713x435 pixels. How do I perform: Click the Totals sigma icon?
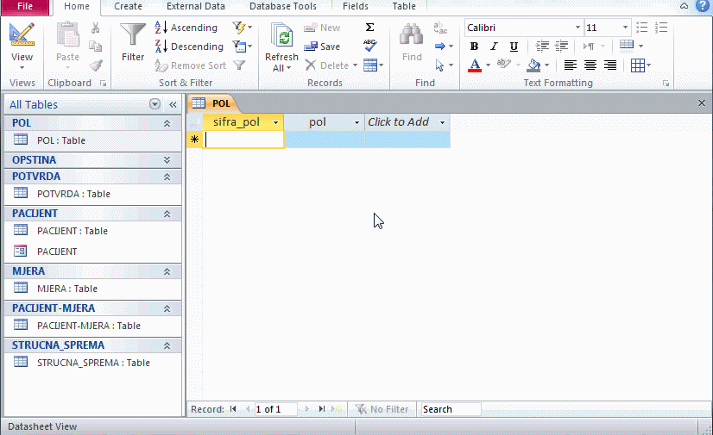(x=370, y=28)
